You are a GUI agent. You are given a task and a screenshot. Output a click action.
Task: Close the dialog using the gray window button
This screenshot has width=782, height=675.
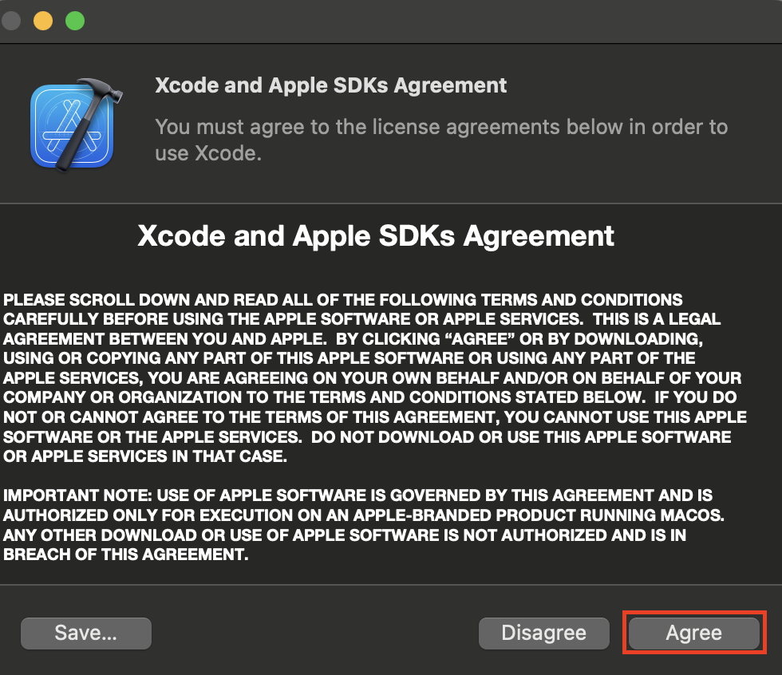point(11,21)
